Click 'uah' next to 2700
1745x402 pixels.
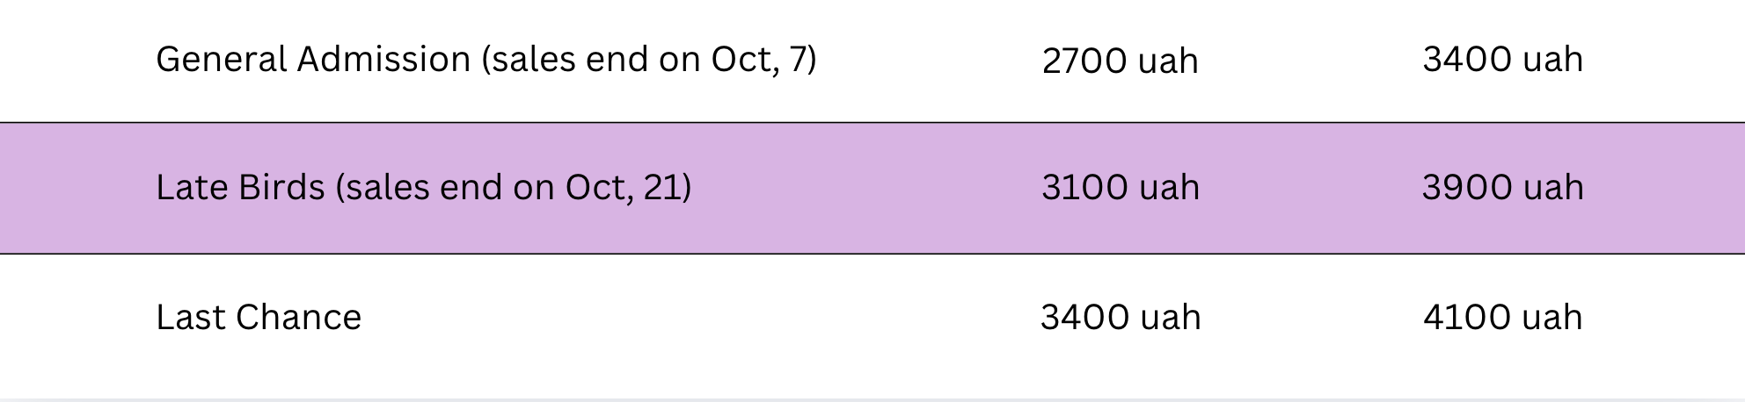(x=1168, y=61)
